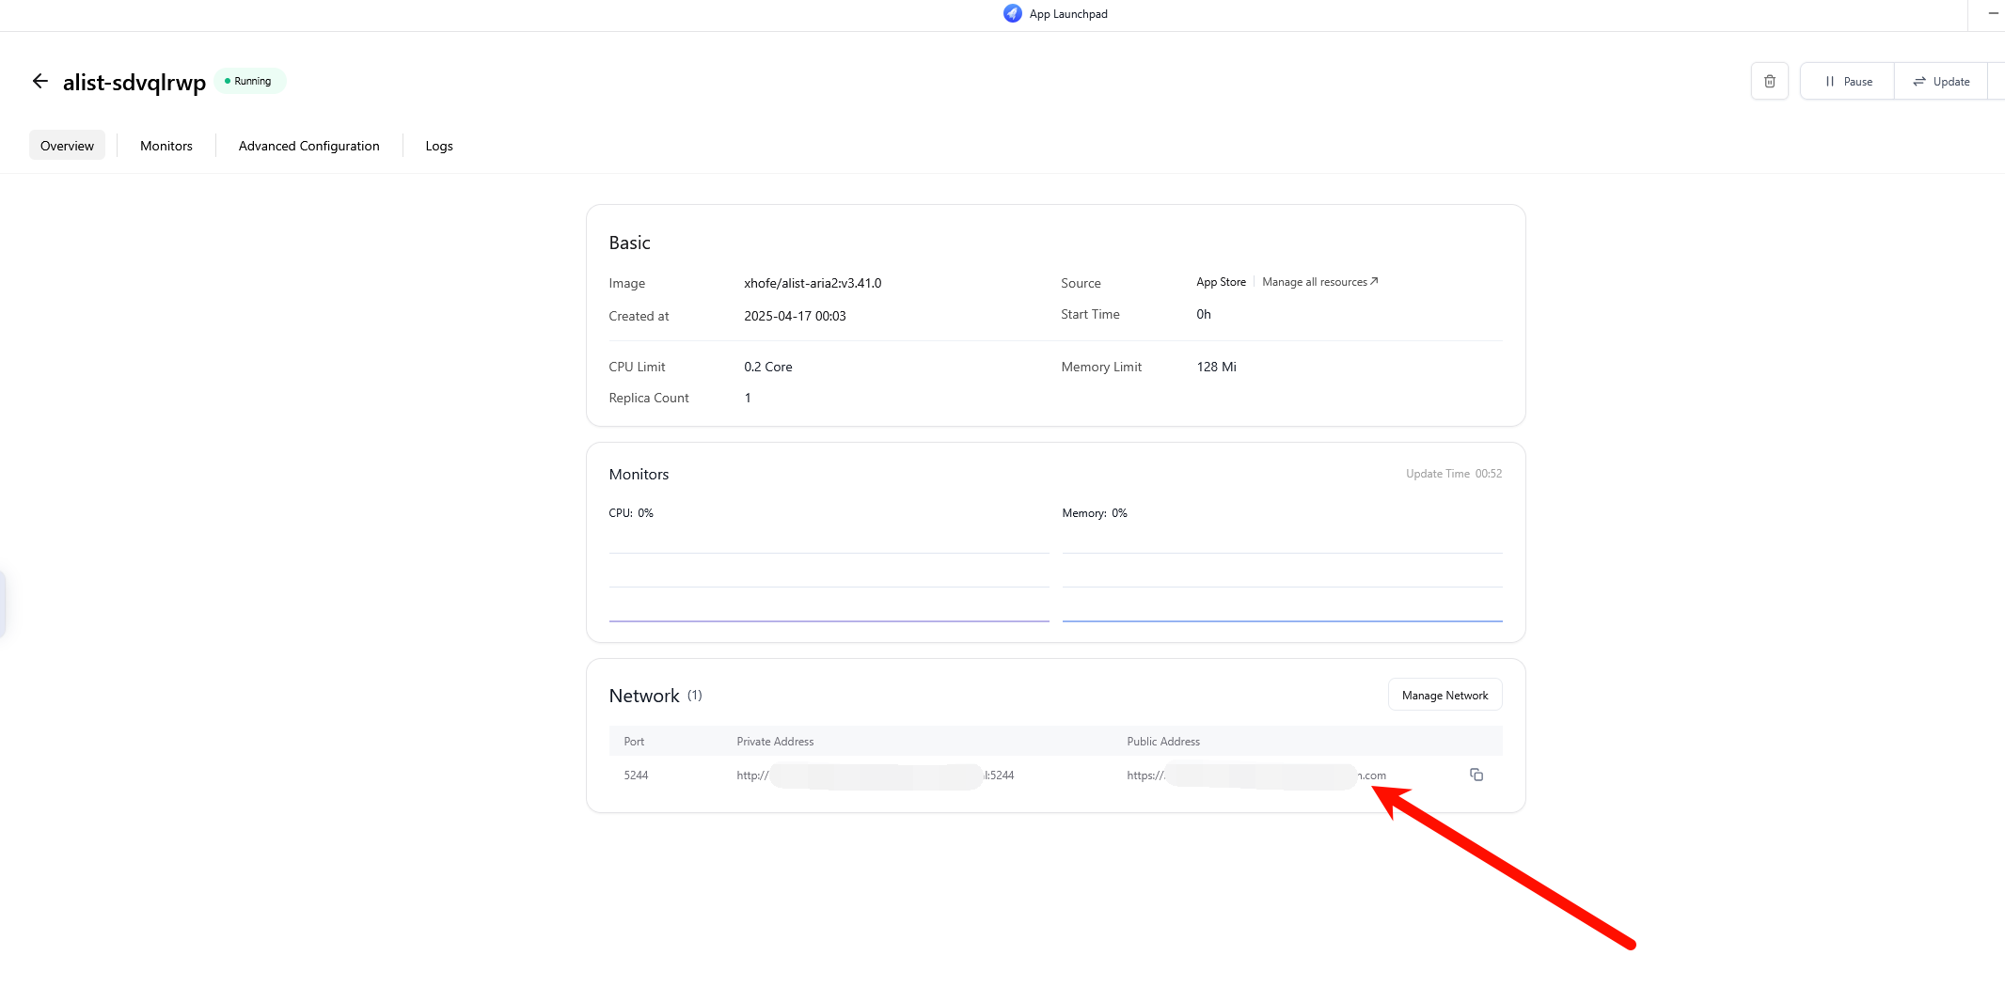Open the Advanced Configuration tab
Screen dimensions: 2005x987
click(308, 146)
